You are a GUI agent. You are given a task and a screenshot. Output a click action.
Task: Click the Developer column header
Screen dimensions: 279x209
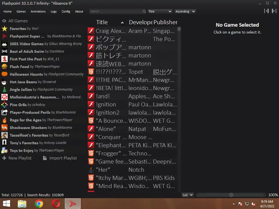[141, 22]
